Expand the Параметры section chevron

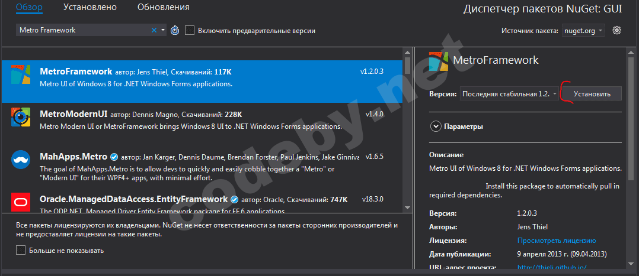[436, 126]
